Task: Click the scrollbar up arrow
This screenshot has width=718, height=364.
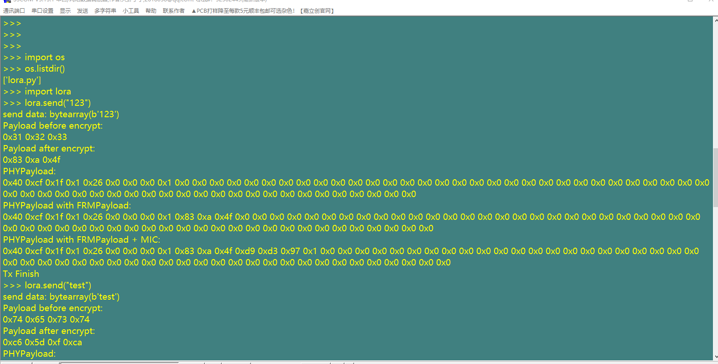Action: coord(715,21)
